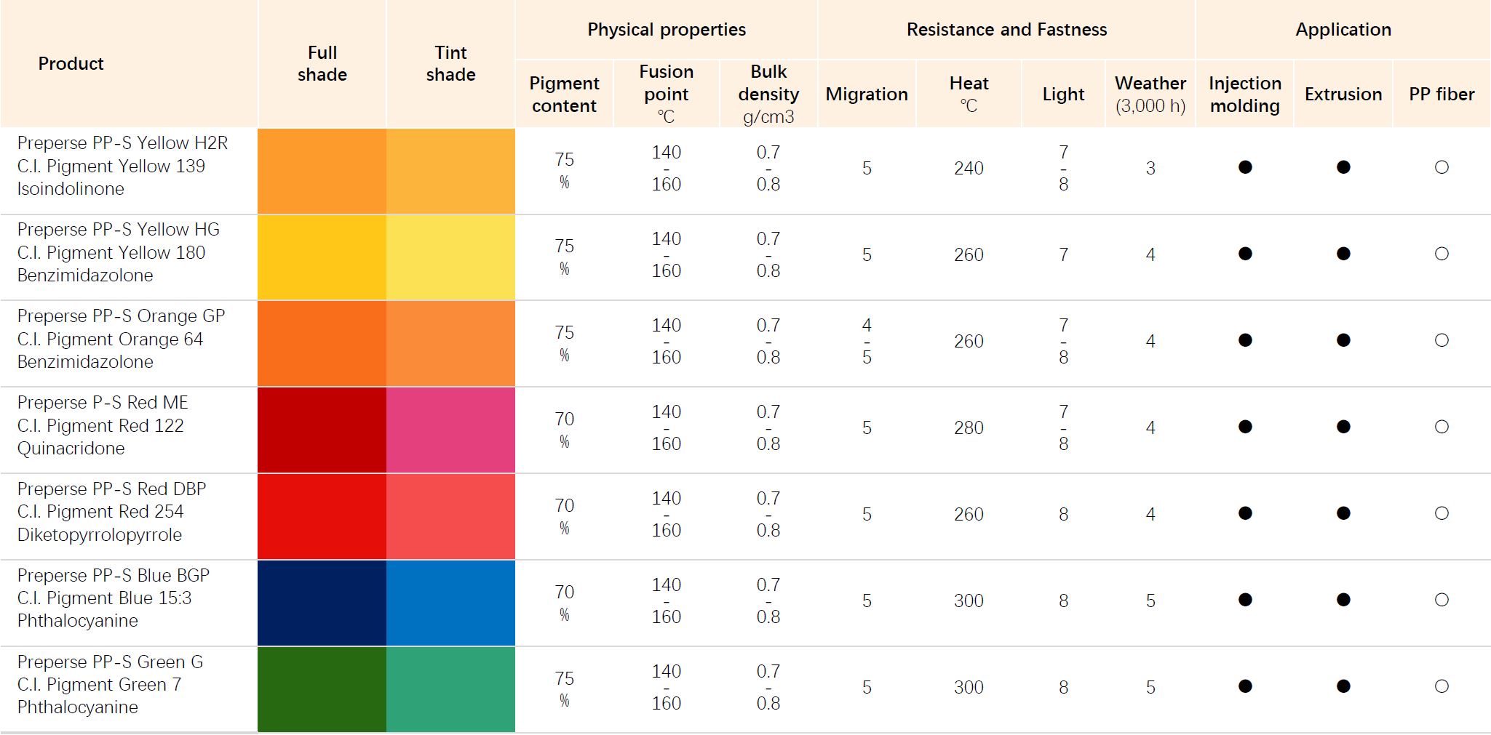
Task: Click the Green G full shade swatch
Action: click(322, 689)
